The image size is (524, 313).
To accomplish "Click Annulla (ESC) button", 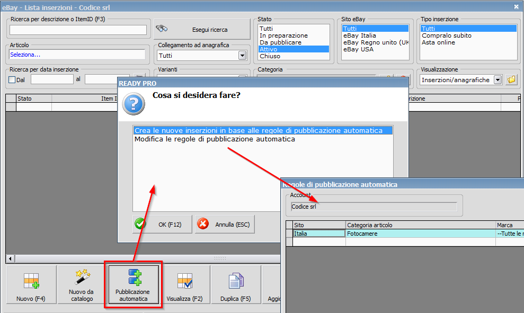I will 225,224.
